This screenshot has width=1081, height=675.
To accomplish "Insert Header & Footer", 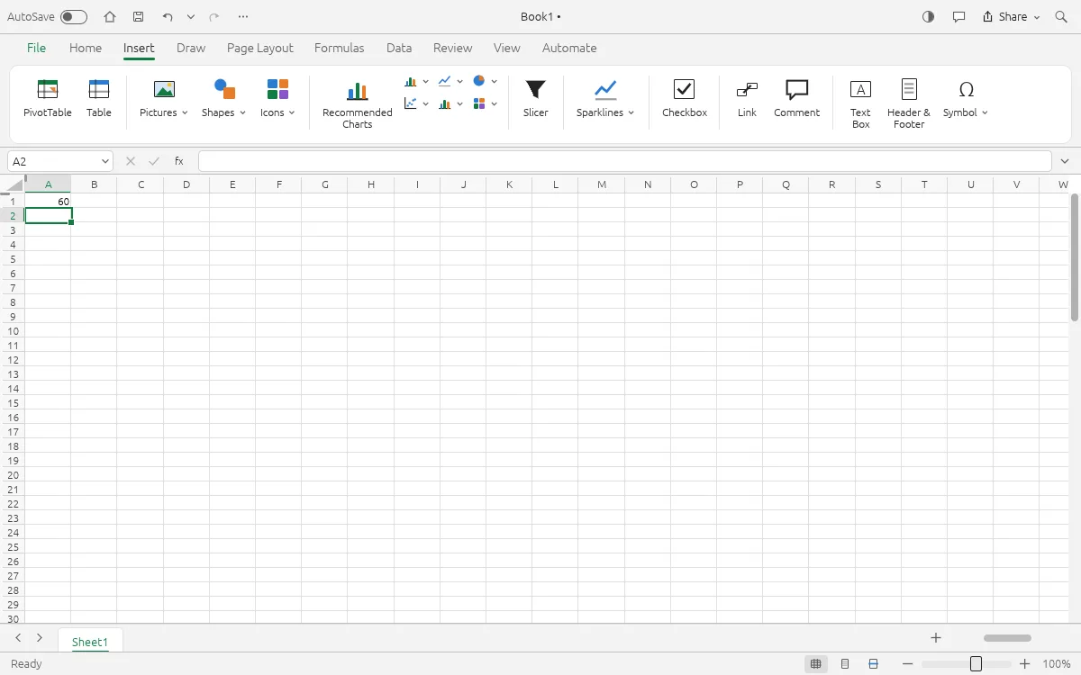I will point(909,104).
